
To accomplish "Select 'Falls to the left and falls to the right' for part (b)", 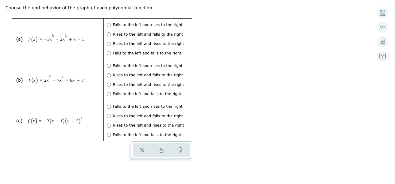I will [x=109, y=94].
